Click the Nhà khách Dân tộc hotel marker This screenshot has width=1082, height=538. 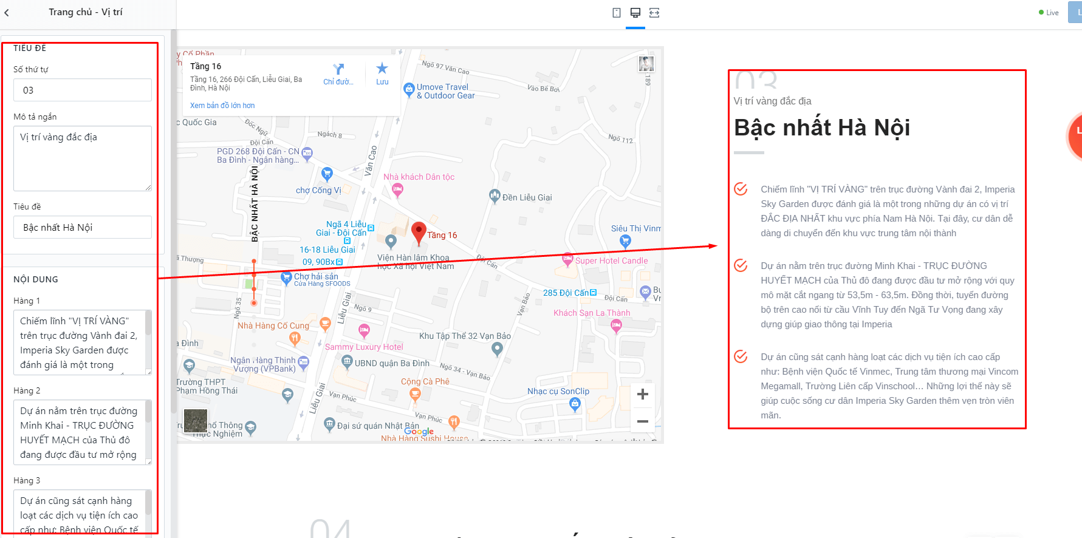click(x=397, y=190)
